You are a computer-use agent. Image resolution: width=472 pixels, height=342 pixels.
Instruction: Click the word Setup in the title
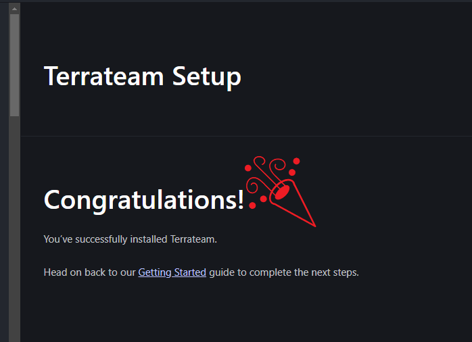(206, 78)
